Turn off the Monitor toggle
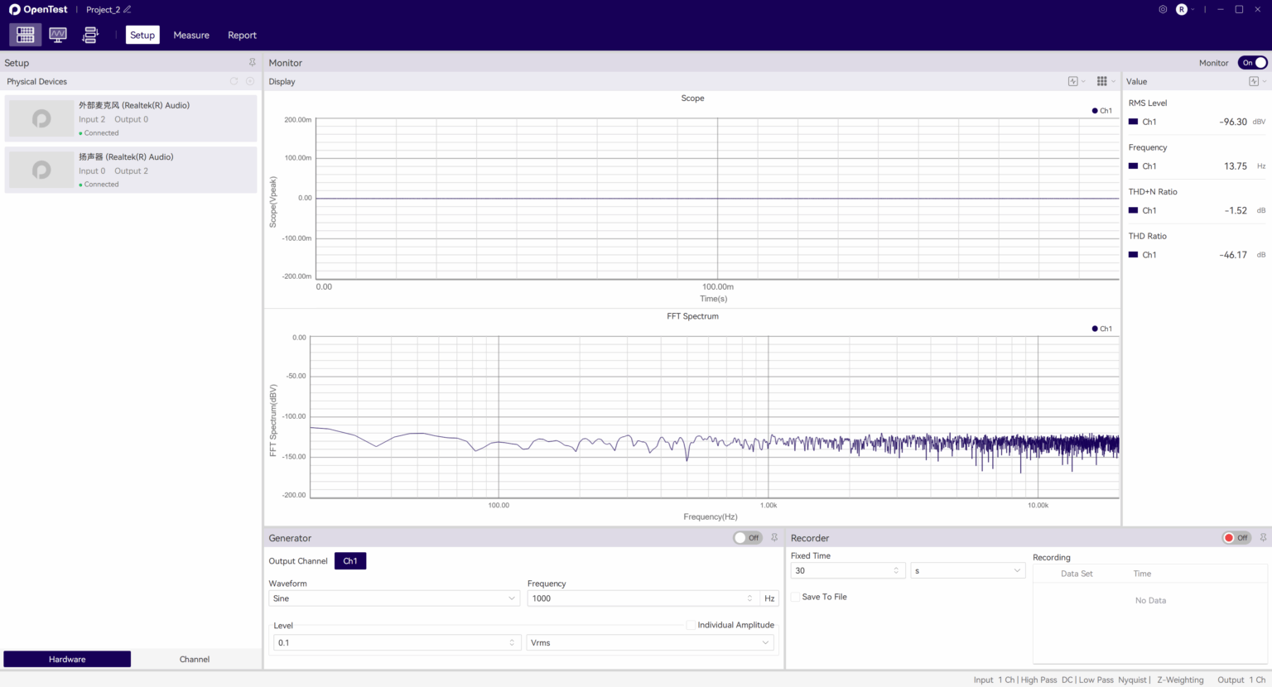 (x=1253, y=62)
